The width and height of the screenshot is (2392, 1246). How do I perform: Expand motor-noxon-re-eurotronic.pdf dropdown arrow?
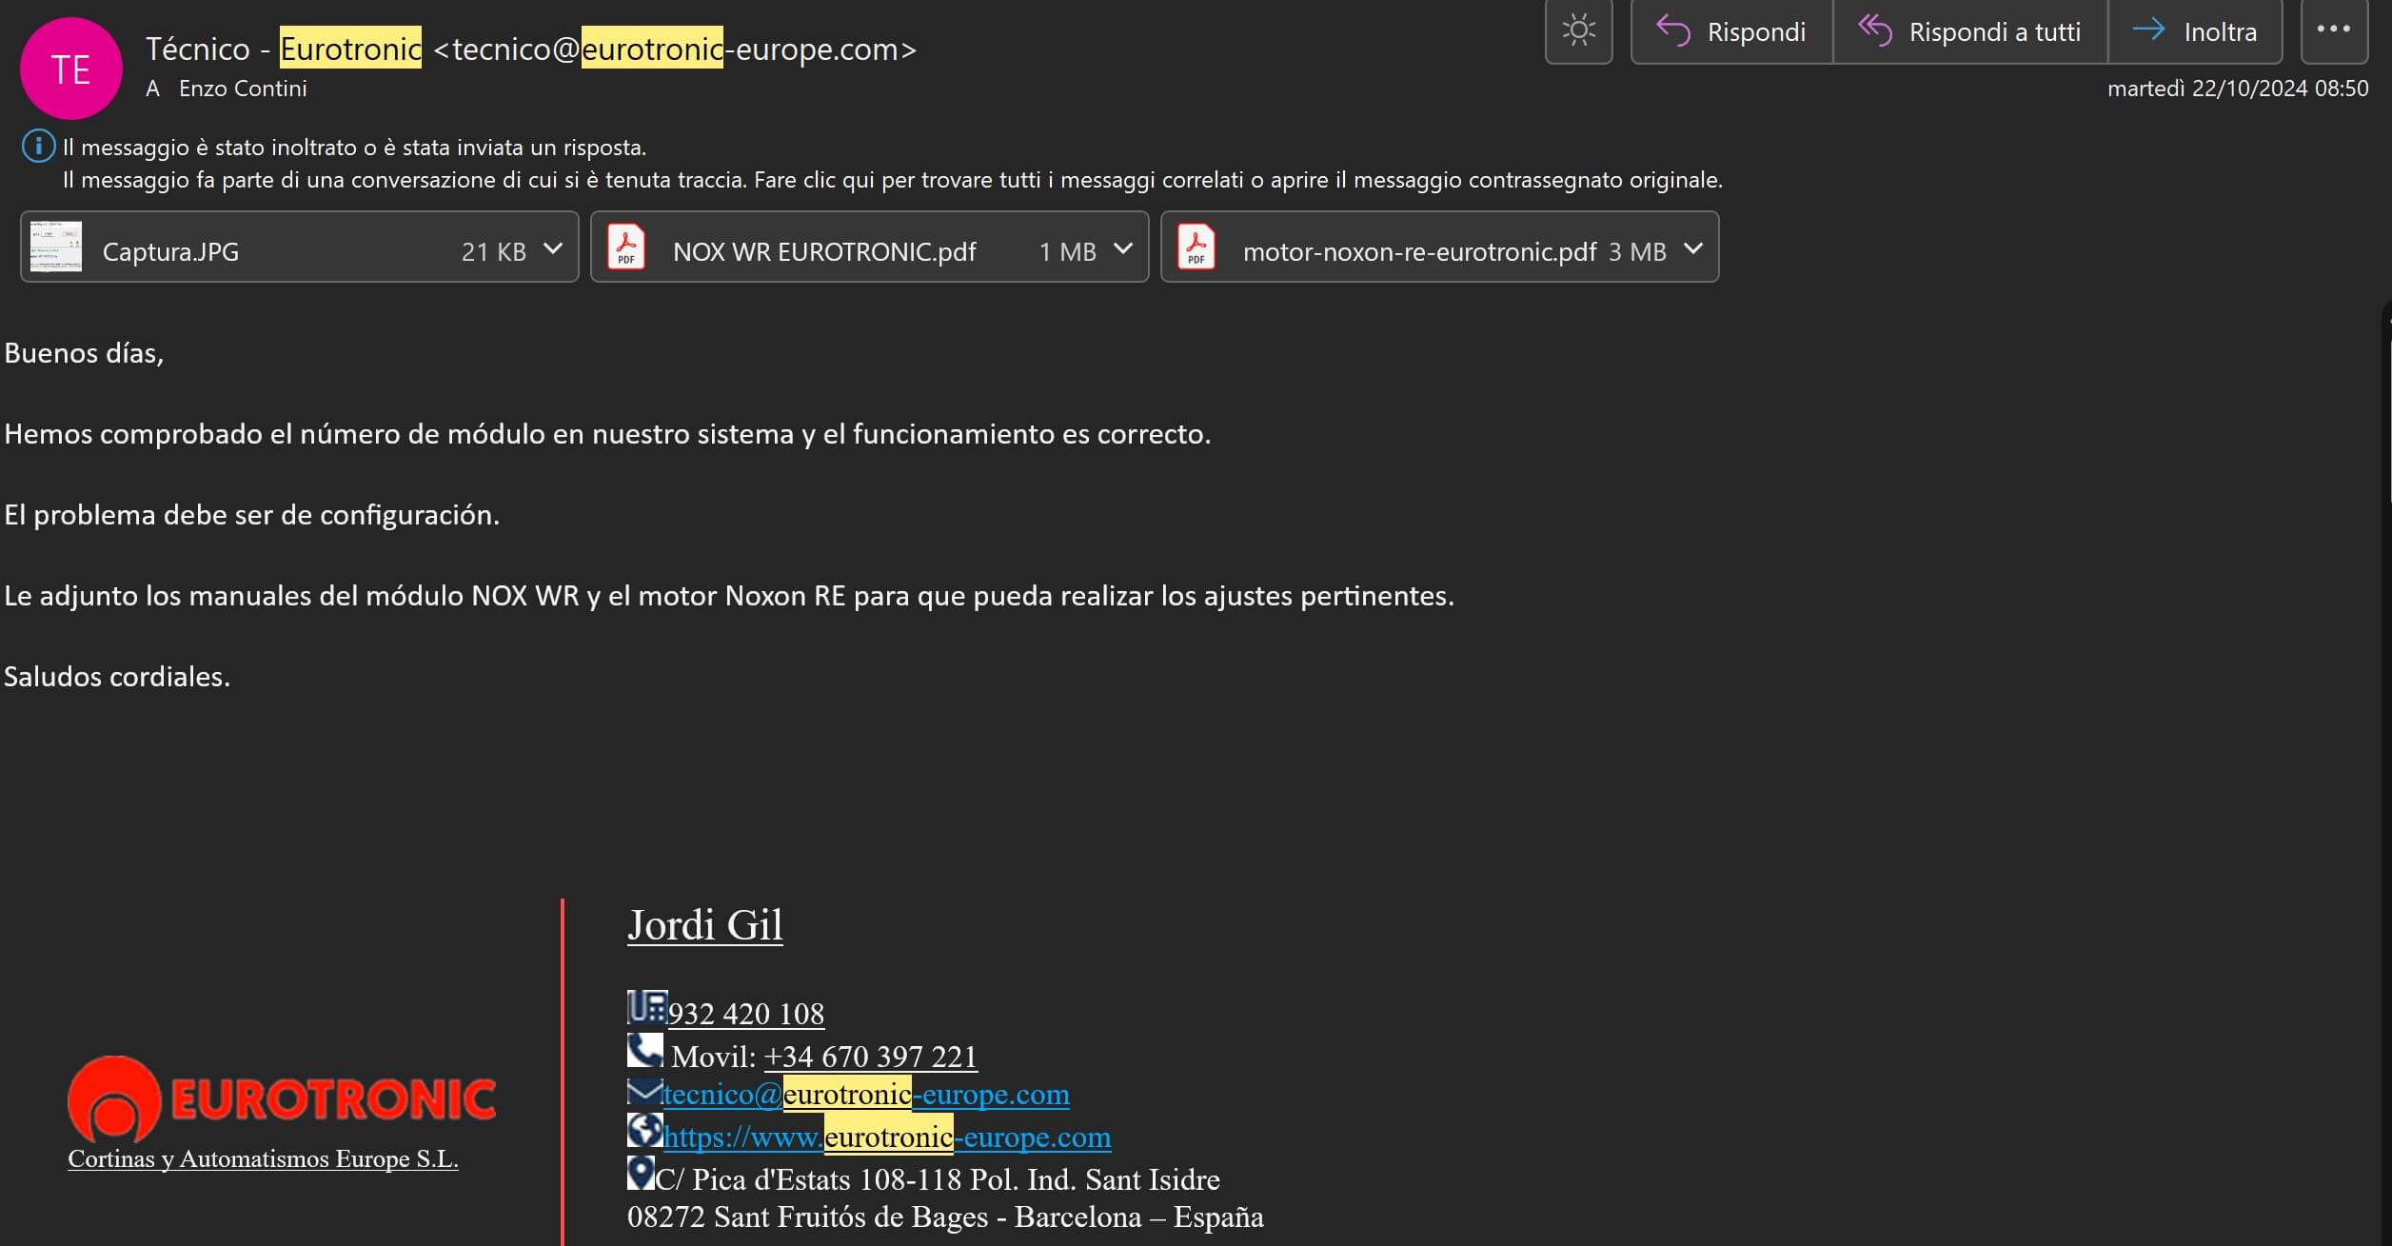(x=1692, y=249)
